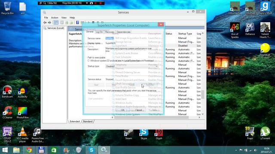275x154 pixels.
Task: Select the Ace of Spades desktop shortcut
Action: point(235,30)
